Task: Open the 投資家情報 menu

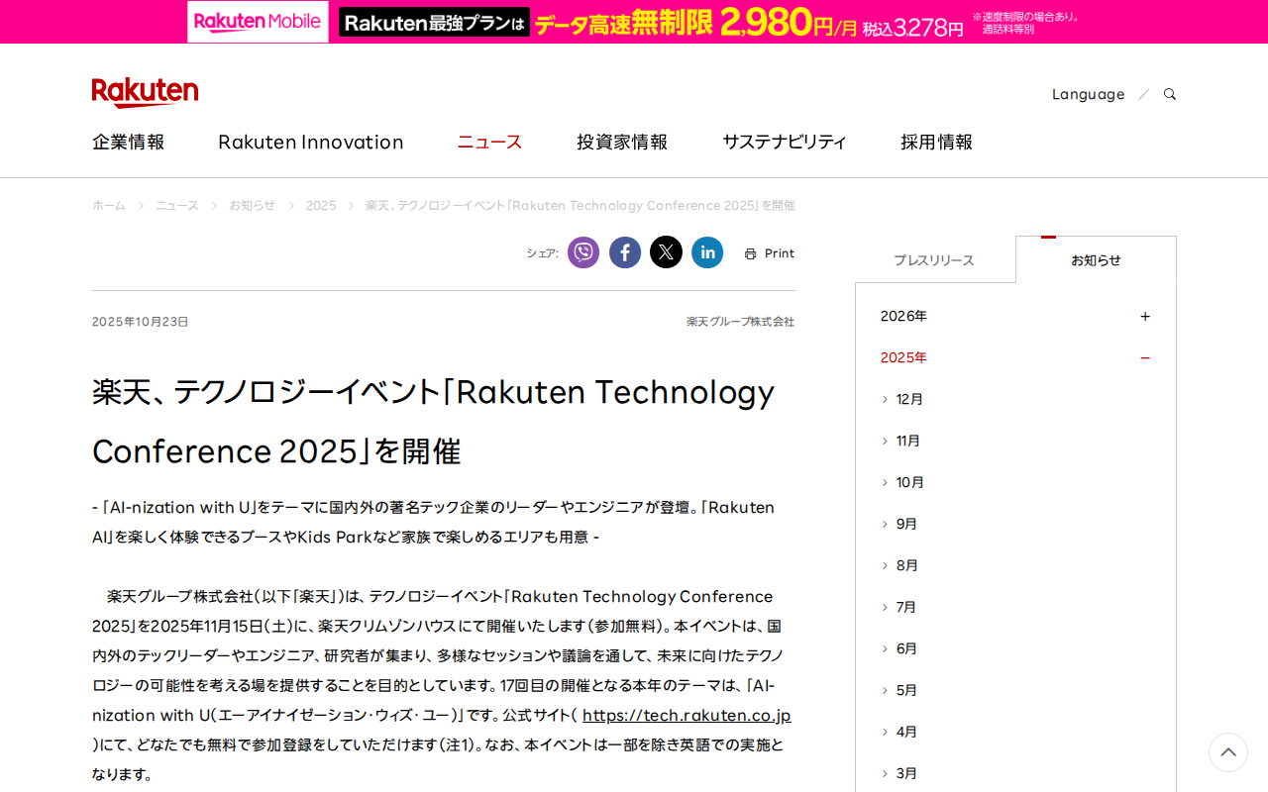Action: [622, 142]
